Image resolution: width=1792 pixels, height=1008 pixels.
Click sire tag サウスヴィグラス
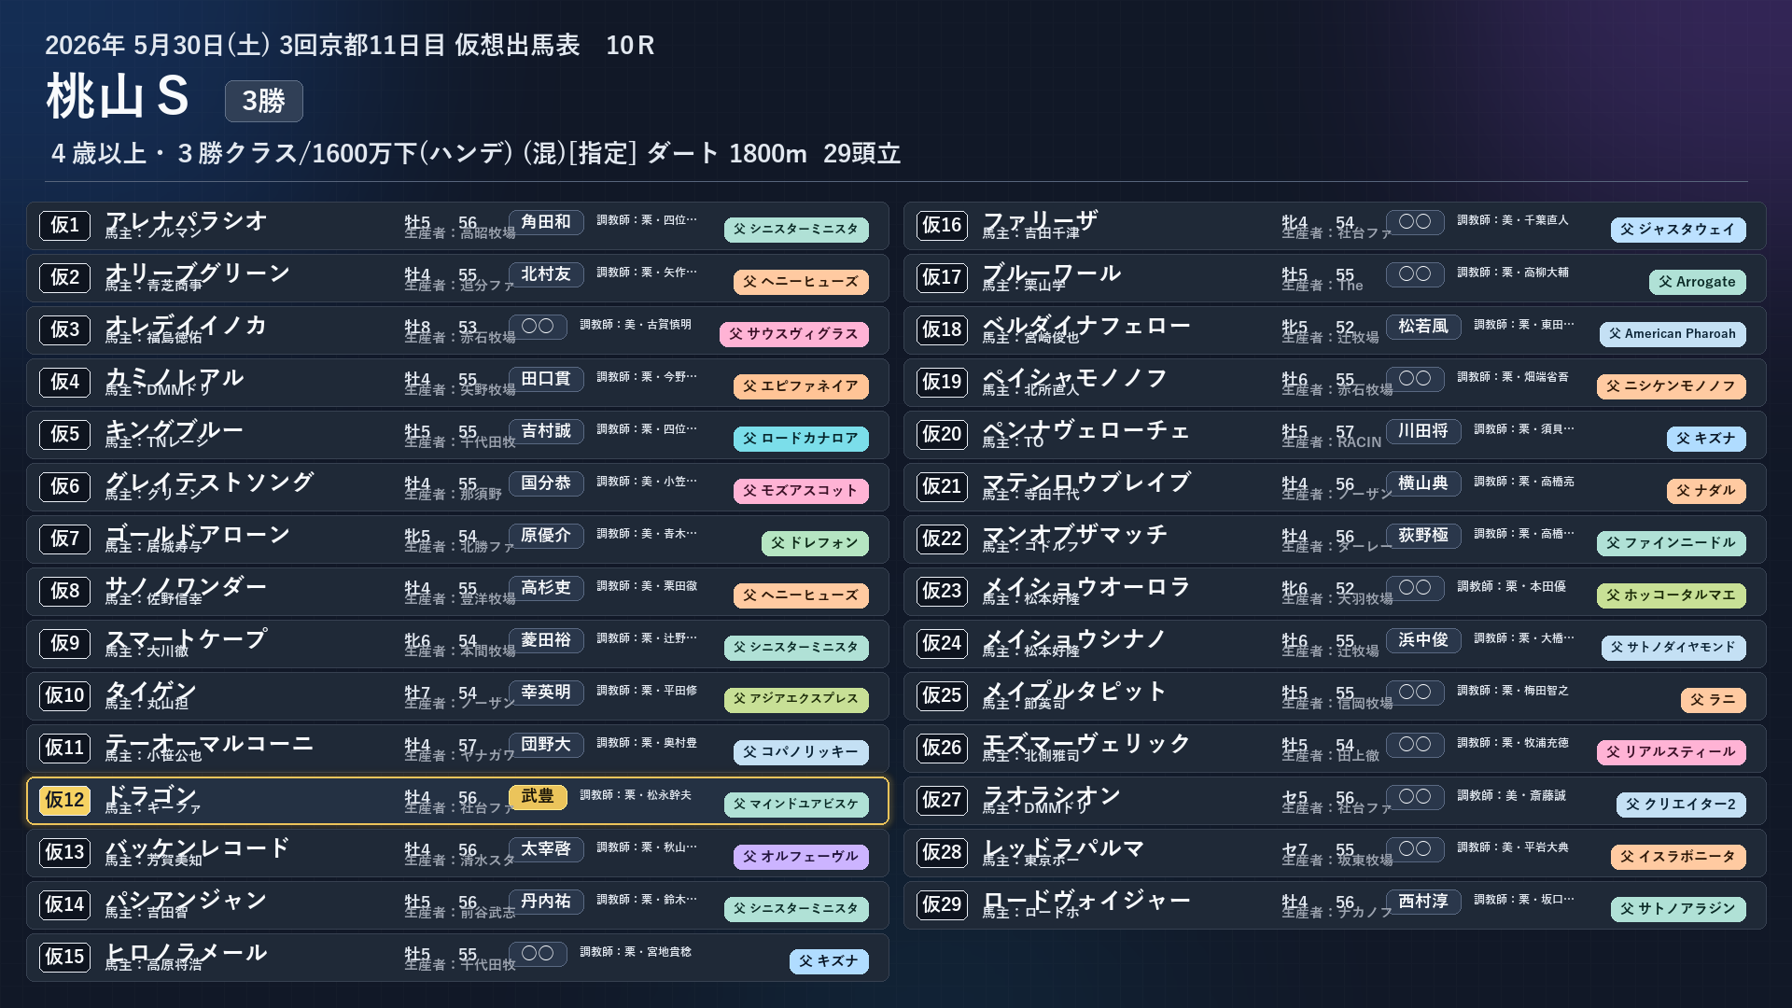(x=794, y=334)
